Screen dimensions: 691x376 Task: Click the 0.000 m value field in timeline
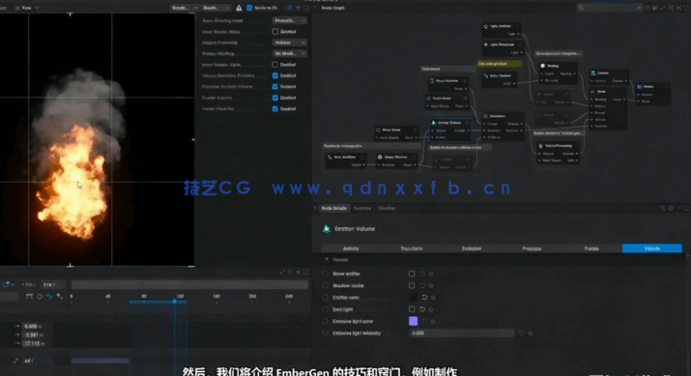point(36,326)
